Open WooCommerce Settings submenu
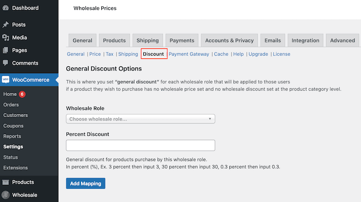Screen dimensions: 361x202 click(x=13, y=147)
